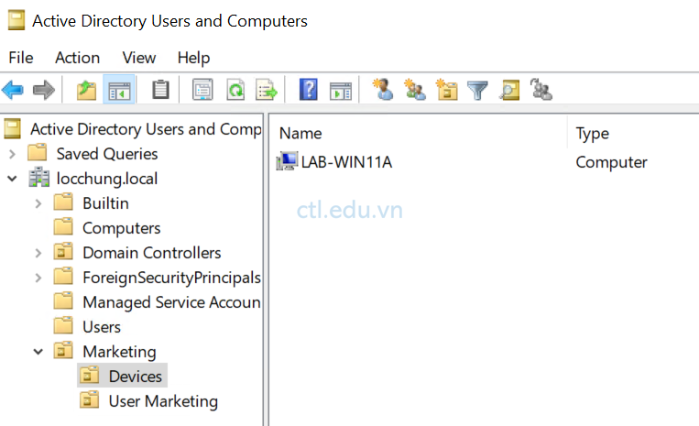Open Properties via toolbar icon
Screen dimensions: 699x426
coord(202,90)
